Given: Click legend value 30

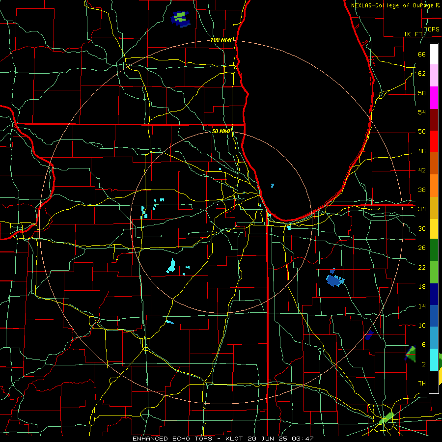Looking at the screenshot, I should coord(422,228).
